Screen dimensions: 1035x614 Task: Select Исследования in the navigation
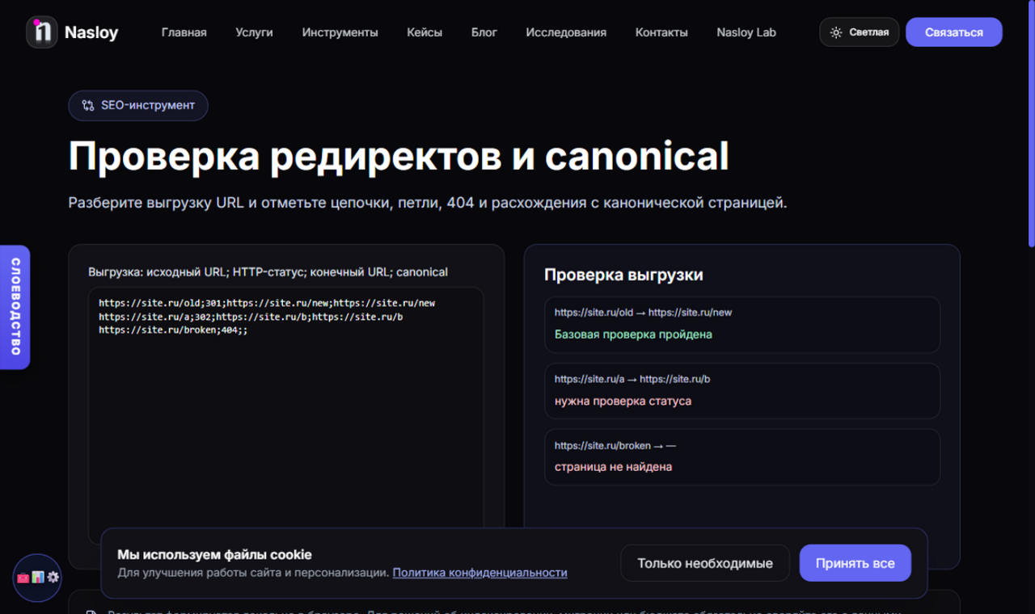[x=566, y=32]
